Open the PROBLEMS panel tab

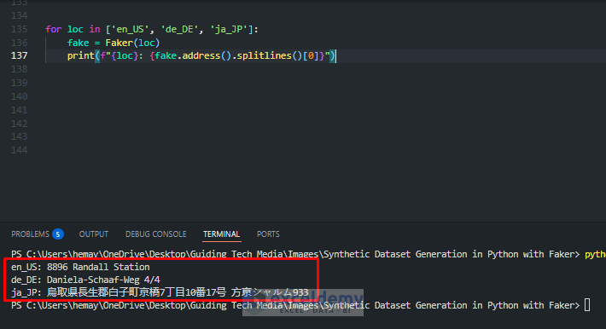(30, 234)
